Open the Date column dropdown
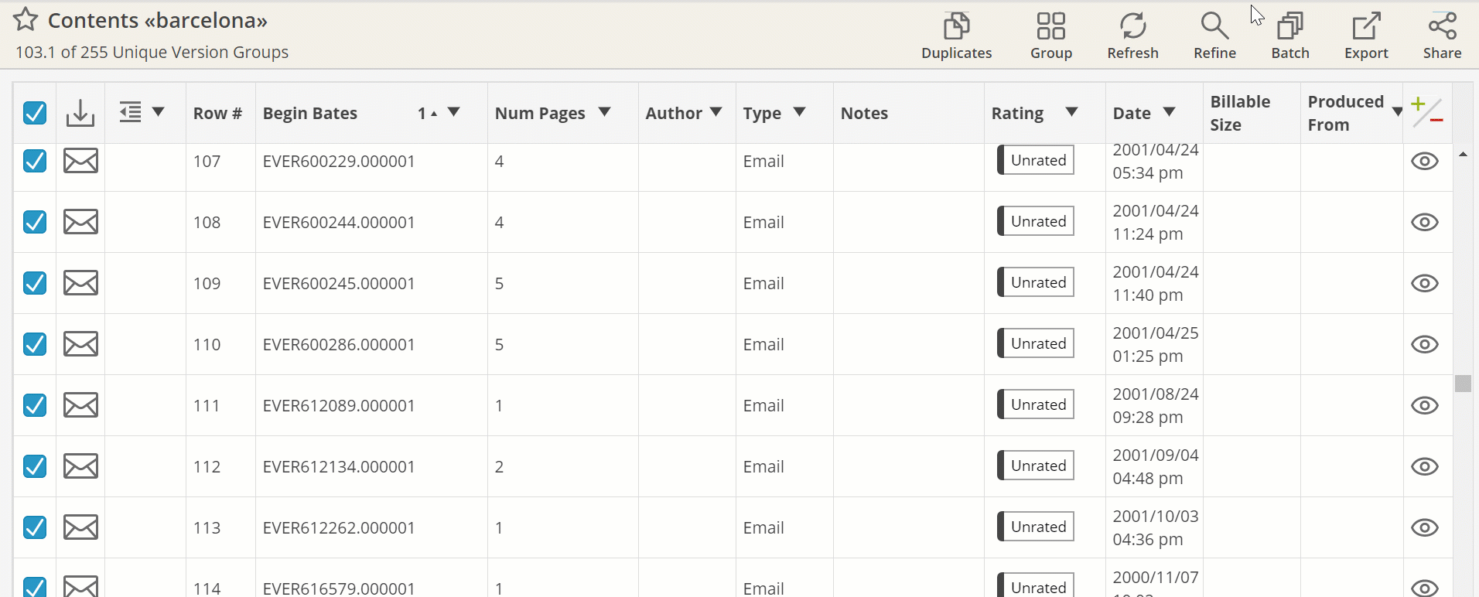The height and width of the screenshot is (597, 1479). tap(1170, 112)
